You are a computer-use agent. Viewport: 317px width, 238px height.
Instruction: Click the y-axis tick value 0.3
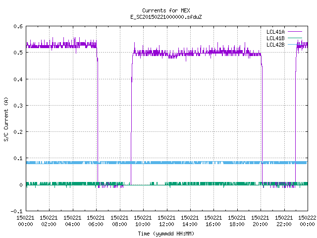pyautogui.click(x=18, y=106)
